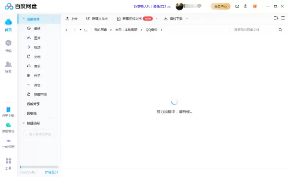Open navigation history dropdown arrow

pyautogui.click(x=81, y=30)
